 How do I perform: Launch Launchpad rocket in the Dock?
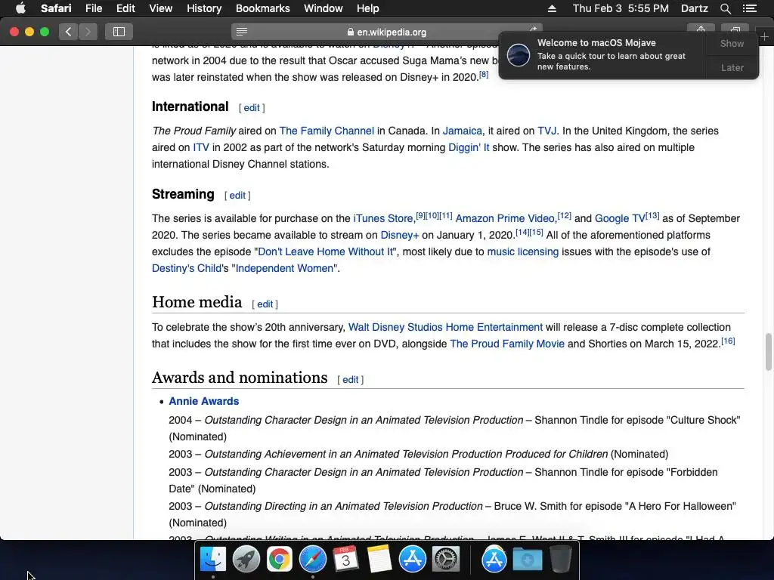(246, 560)
